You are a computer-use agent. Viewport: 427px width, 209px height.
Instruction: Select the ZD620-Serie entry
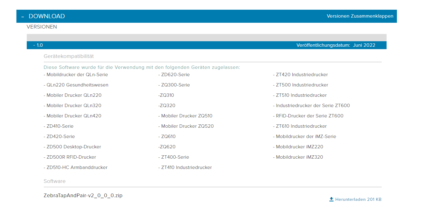[x=174, y=75]
